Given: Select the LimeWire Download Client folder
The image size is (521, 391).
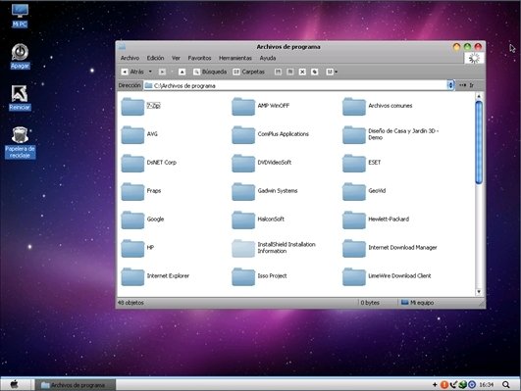Looking at the screenshot, I should [387, 275].
